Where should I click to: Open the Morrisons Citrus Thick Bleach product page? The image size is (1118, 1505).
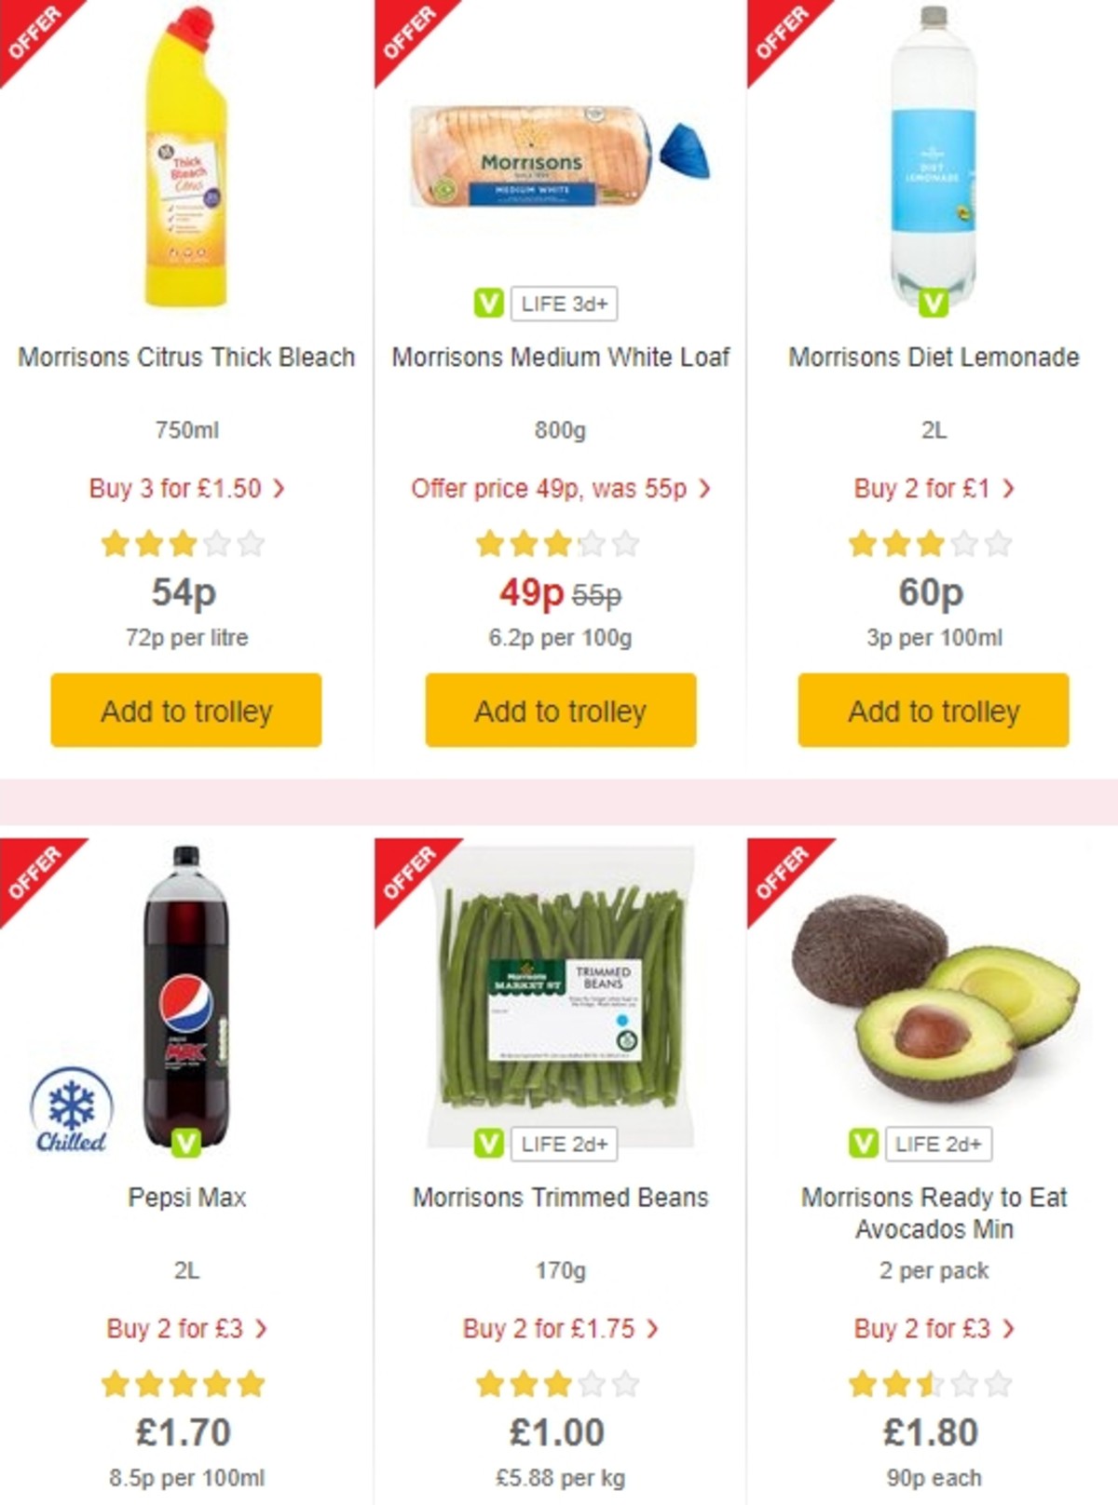pos(185,357)
